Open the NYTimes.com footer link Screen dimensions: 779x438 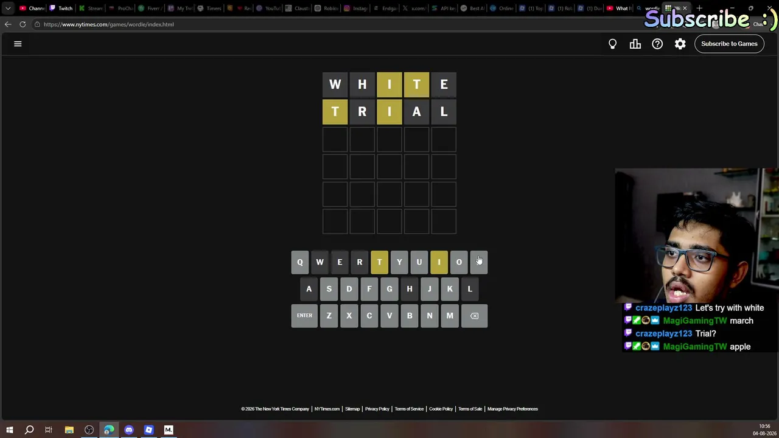point(327,409)
